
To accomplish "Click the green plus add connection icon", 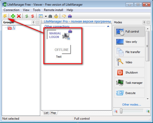I will pyautogui.click(x=13, y=16).
